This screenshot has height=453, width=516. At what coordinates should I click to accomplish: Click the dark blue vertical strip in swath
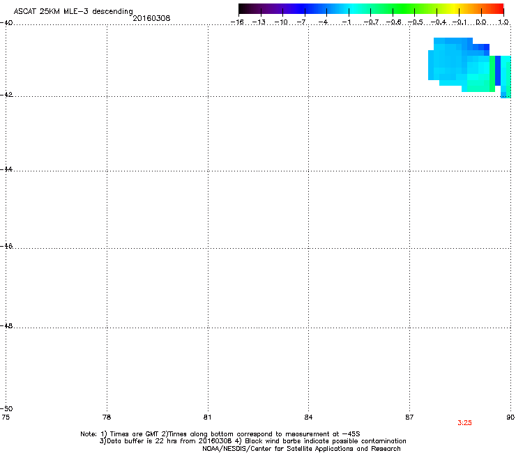click(x=498, y=70)
